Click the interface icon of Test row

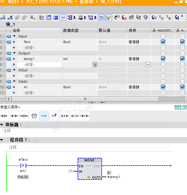click(9, 42)
